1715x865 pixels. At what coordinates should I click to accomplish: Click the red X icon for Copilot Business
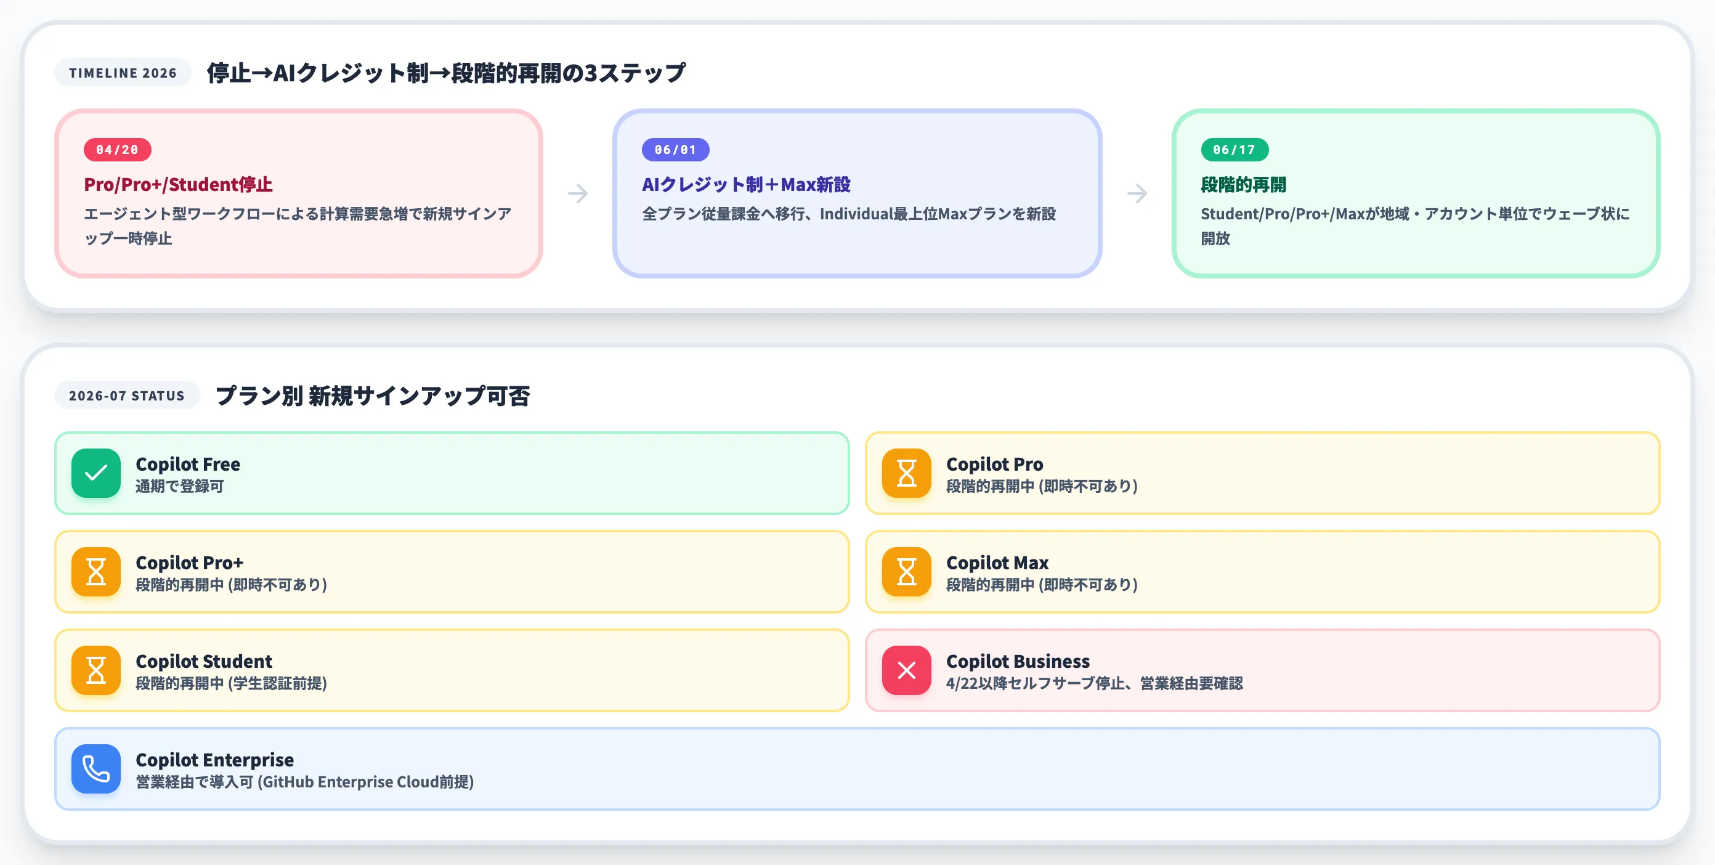pyautogui.click(x=906, y=670)
